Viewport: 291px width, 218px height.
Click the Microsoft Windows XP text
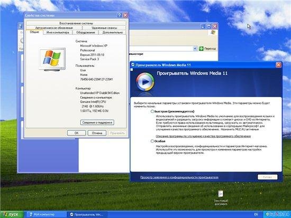(94, 46)
